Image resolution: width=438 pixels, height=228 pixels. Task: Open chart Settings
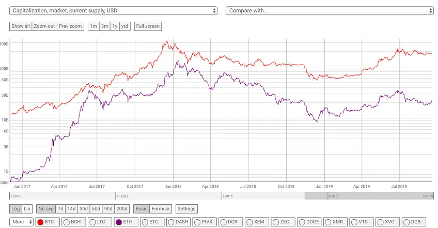coord(186,209)
